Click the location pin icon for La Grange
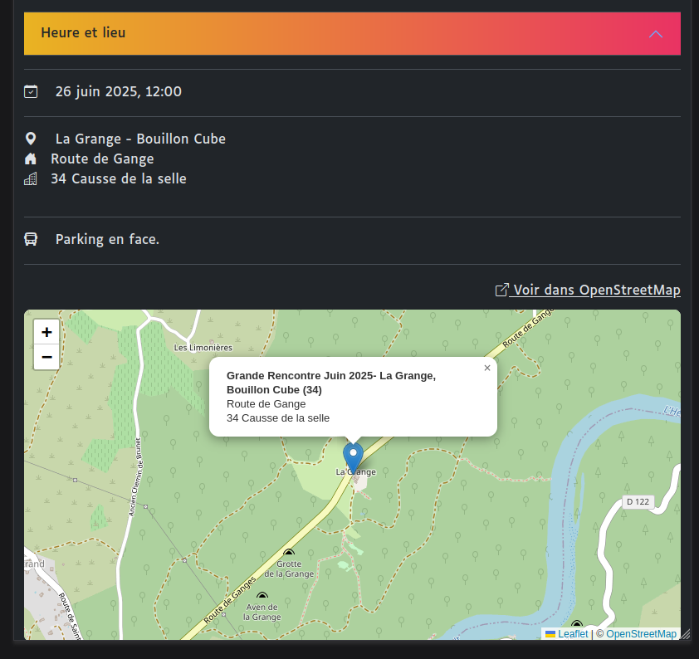The image size is (699, 659). pos(31,139)
